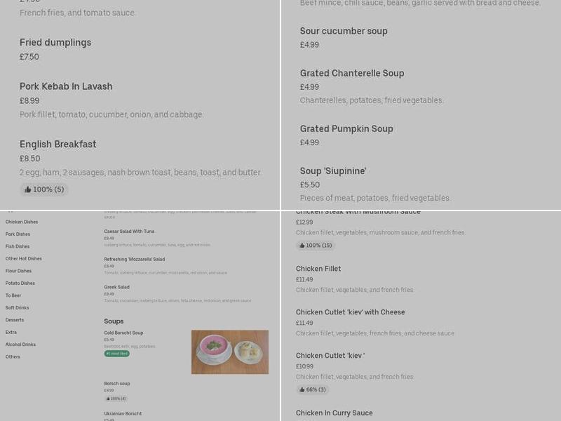Select Alcohol Drinks in the sidebar

[20, 344]
